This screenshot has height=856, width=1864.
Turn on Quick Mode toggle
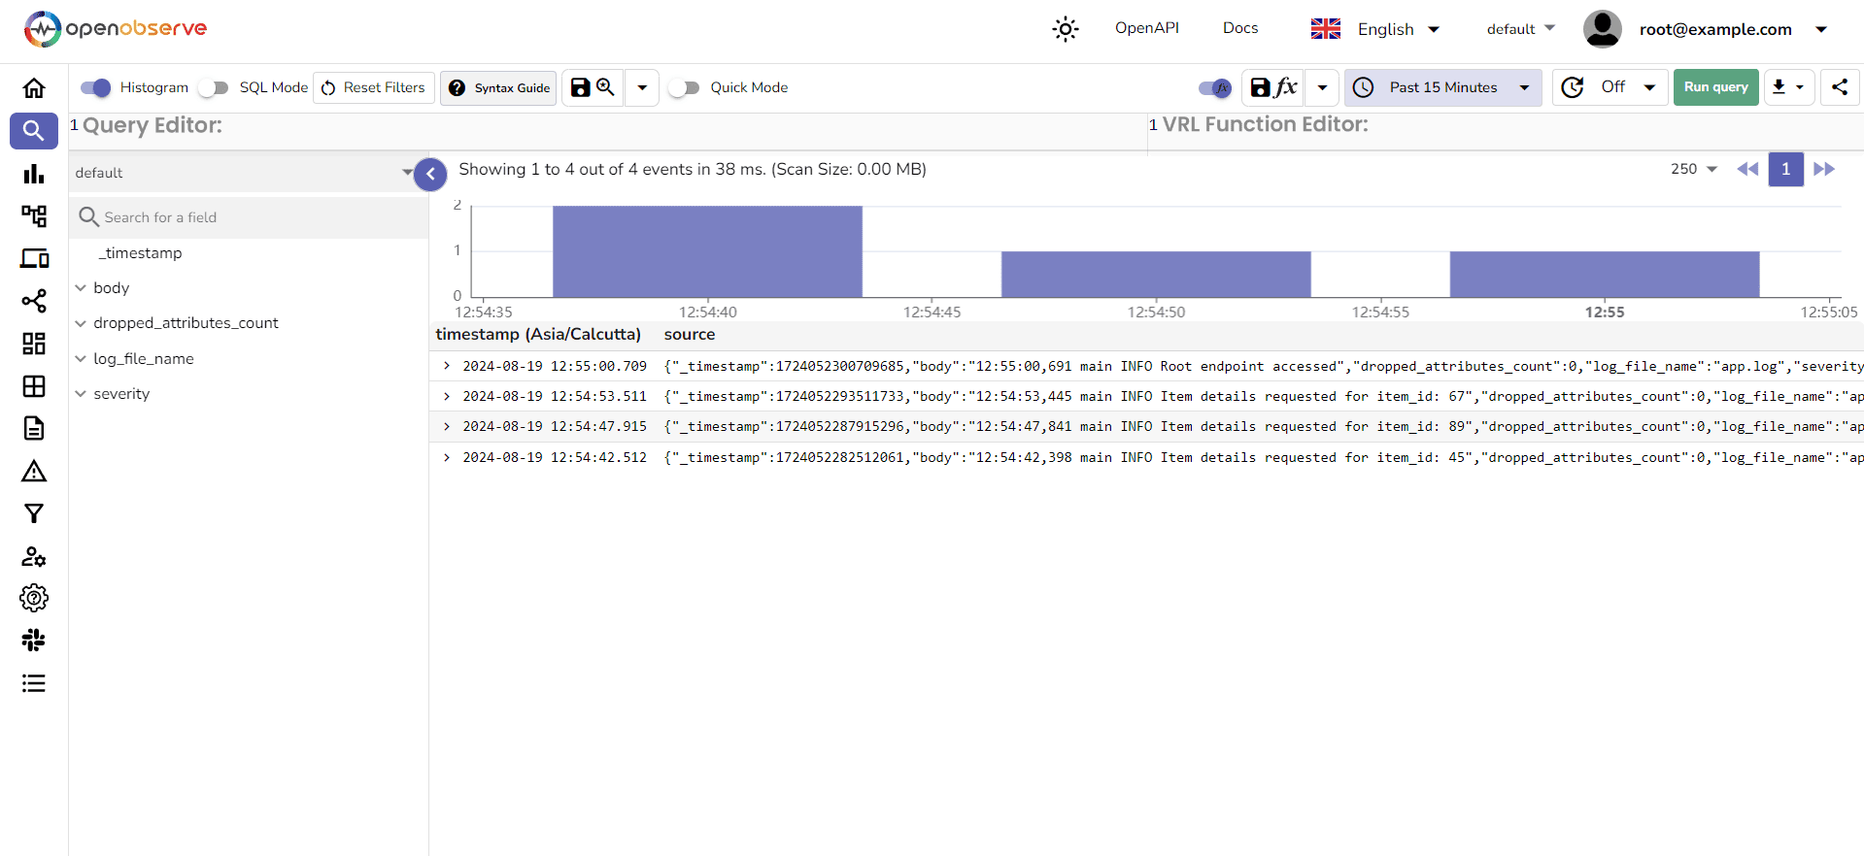684,88
